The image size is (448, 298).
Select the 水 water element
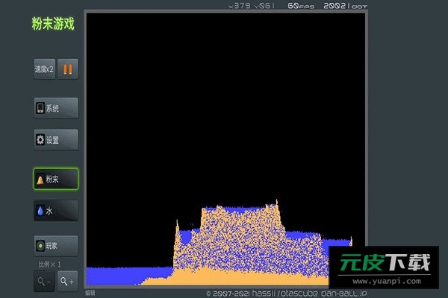tap(56, 211)
